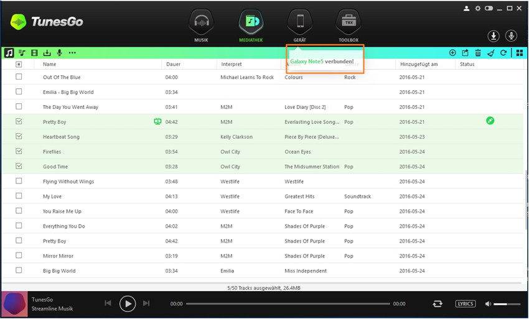529x319 pixels.
Task: Toggle the repeat mode icon
Action: [x=438, y=304]
